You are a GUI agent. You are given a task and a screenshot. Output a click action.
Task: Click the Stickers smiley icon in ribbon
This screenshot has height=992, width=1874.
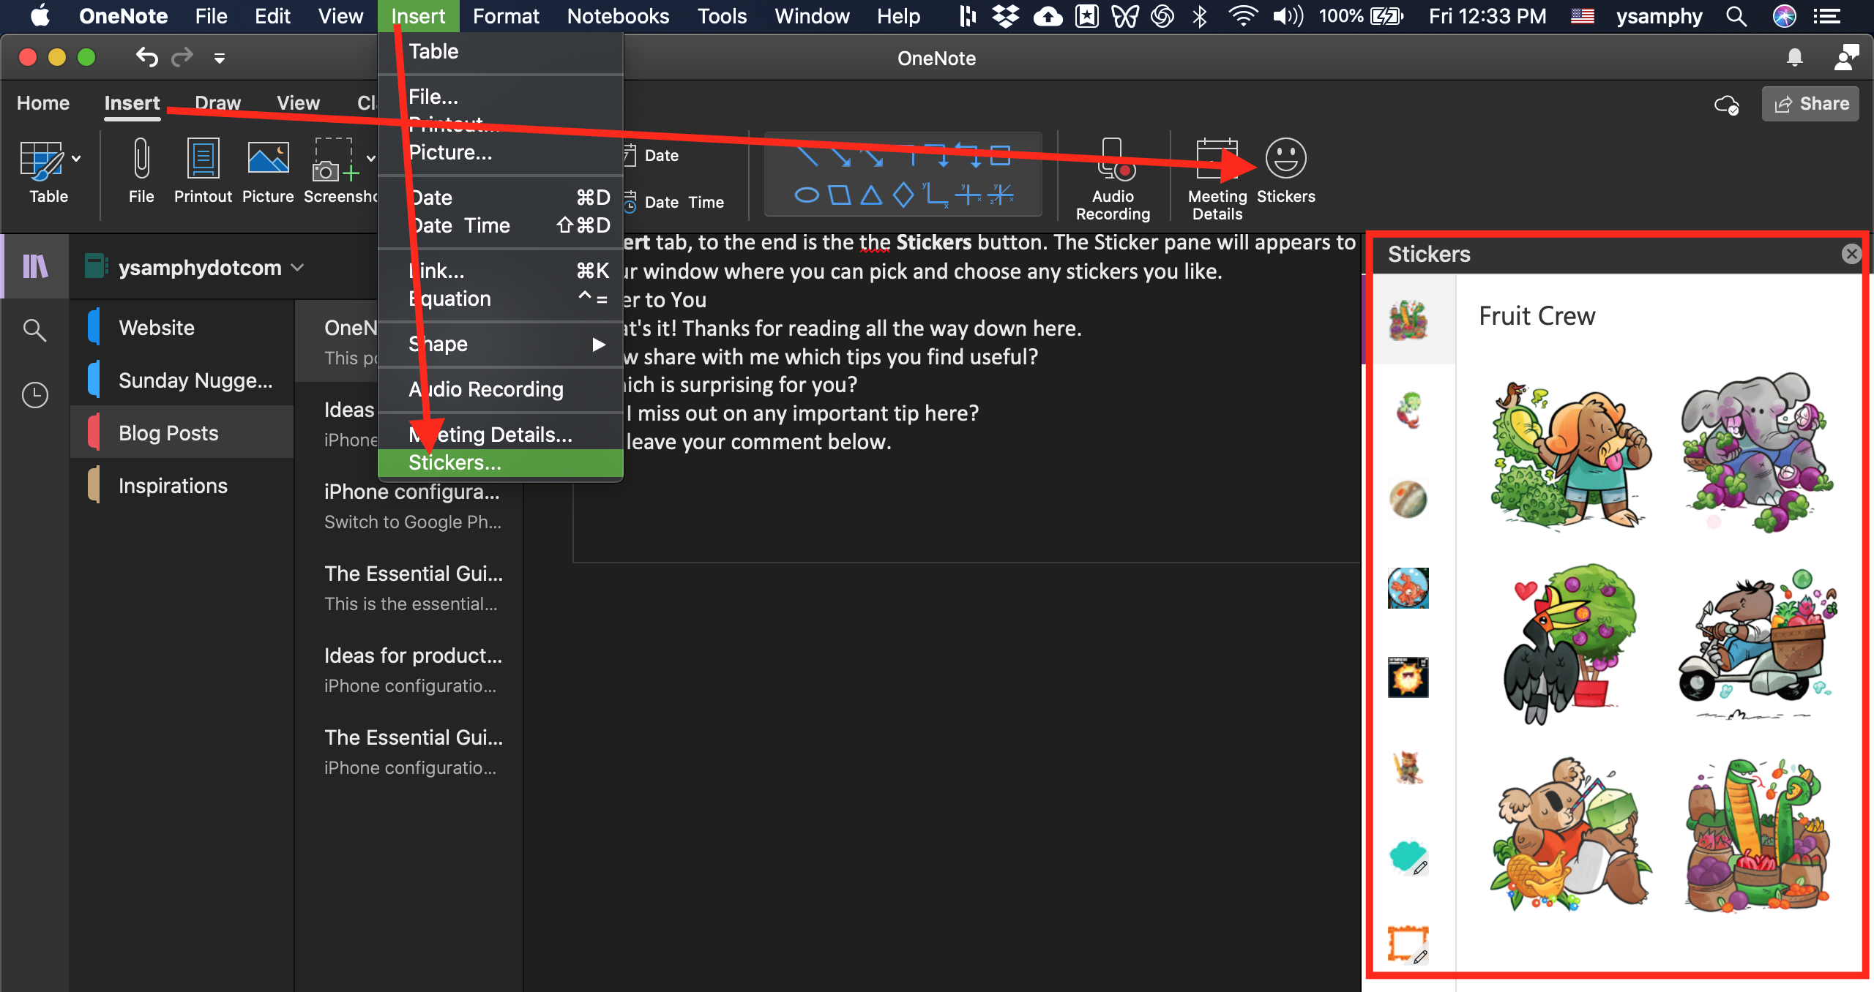(x=1285, y=158)
